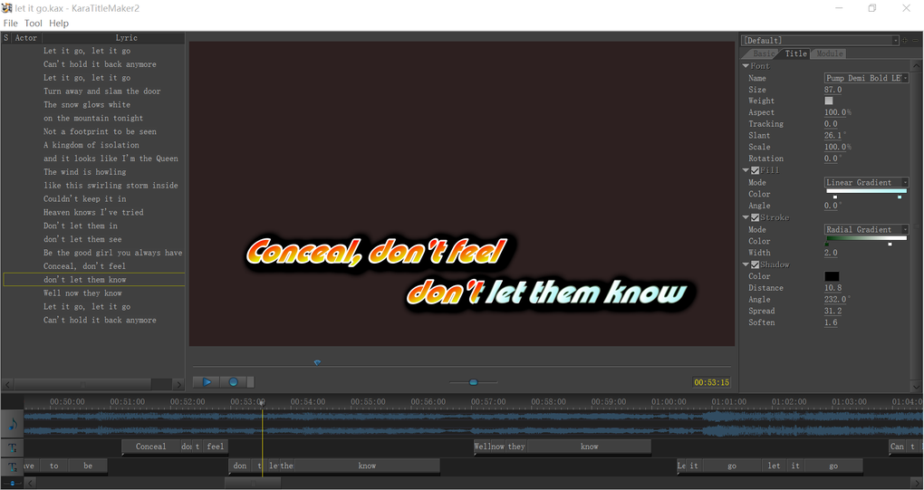
Task: Select the "feel" block on timeline
Action: pos(216,447)
